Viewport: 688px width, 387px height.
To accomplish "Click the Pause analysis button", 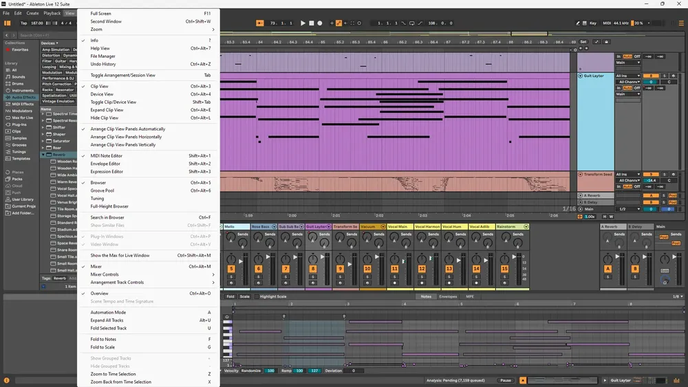I will tap(506, 380).
